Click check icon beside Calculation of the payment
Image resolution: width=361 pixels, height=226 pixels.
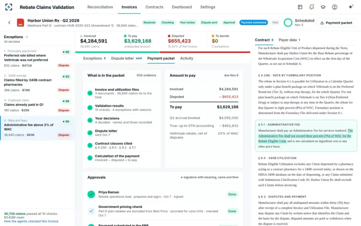[x=90, y=158]
